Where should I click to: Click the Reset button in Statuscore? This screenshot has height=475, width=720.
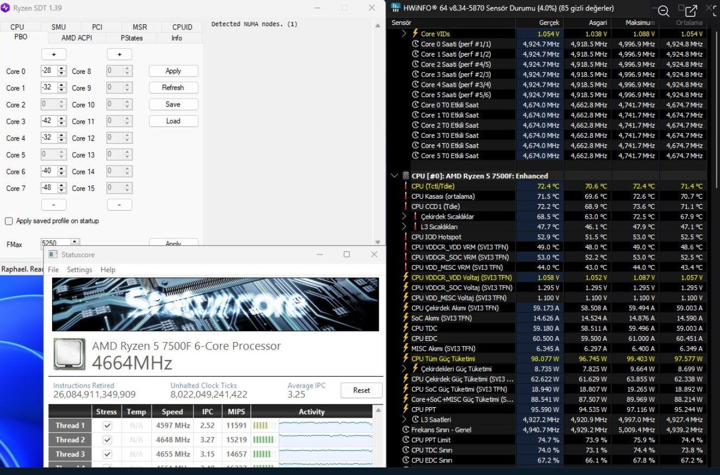tap(361, 390)
